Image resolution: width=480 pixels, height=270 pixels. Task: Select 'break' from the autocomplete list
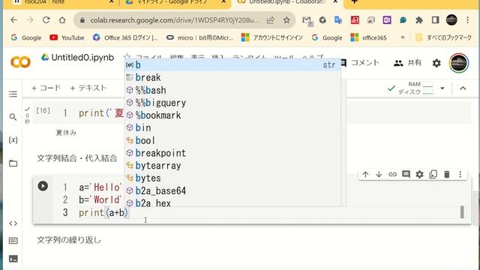(232, 77)
